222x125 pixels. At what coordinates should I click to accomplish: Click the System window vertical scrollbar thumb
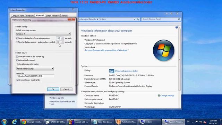point(180,59)
